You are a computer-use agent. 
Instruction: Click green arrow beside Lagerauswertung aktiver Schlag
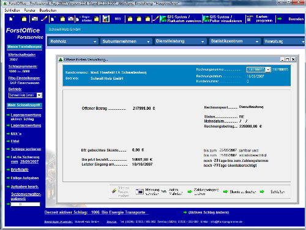[x=8, y=115]
